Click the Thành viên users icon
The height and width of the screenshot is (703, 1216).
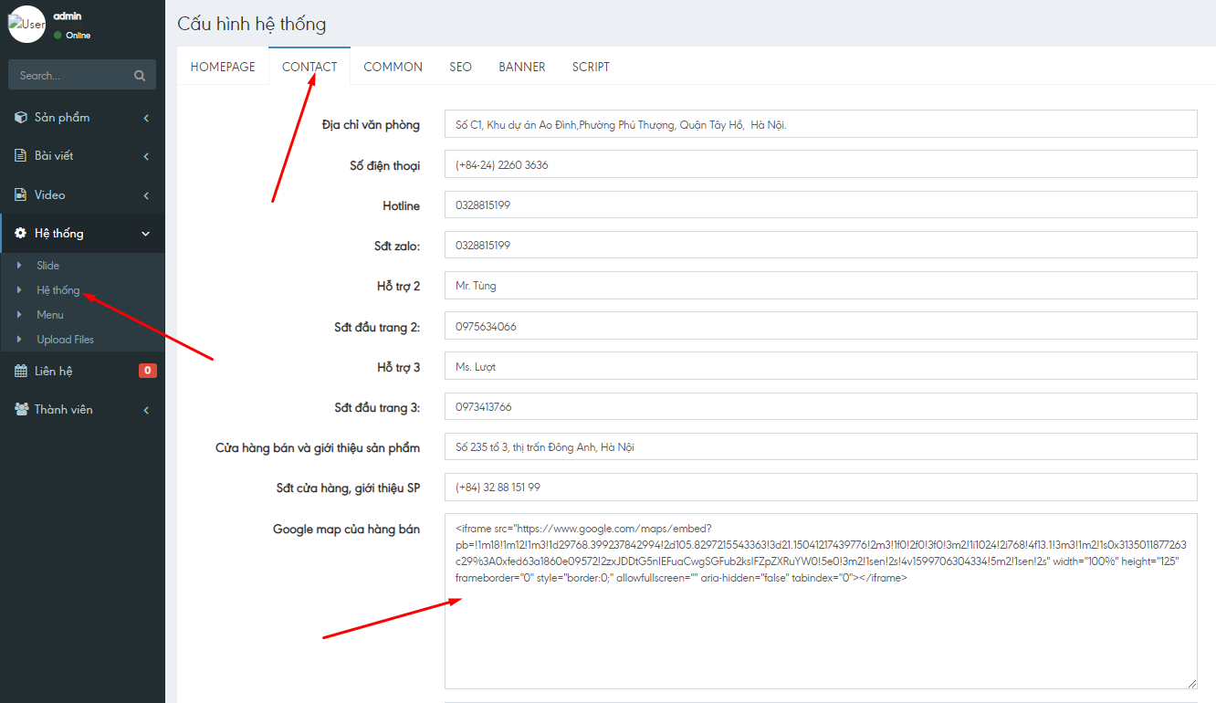point(21,410)
